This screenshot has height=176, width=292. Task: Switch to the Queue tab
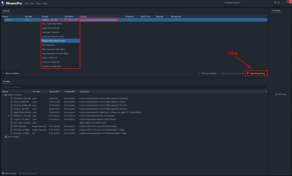point(6,11)
